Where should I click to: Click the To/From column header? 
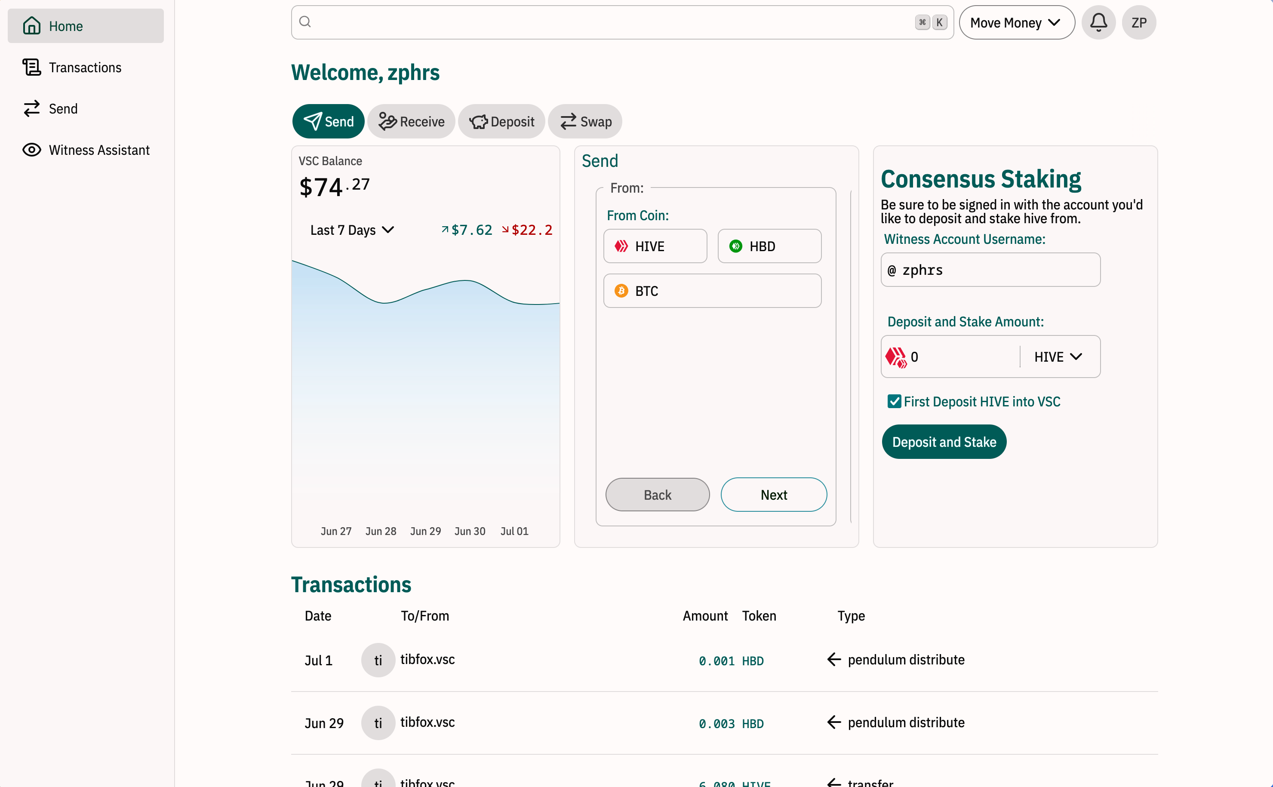pyautogui.click(x=424, y=616)
